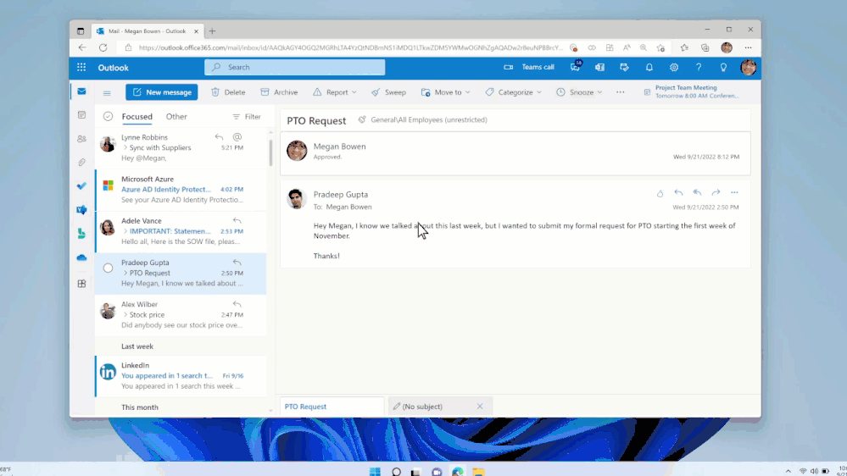Open Megan Bowen's Approved reply

click(x=515, y=153)
